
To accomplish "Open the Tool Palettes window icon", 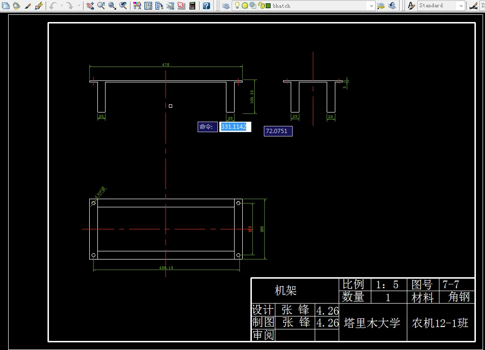I will [159, 6].
